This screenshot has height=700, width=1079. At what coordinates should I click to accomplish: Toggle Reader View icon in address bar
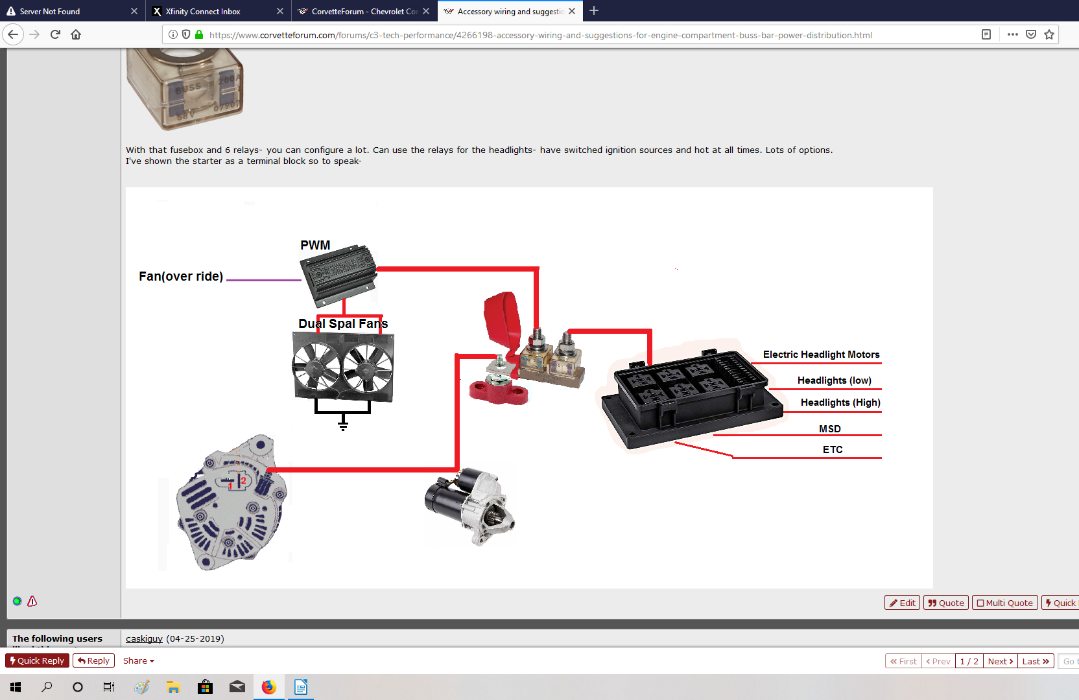coord(986,34)
